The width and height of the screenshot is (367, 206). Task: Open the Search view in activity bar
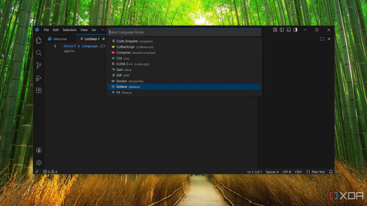click(x=39, y=53)
